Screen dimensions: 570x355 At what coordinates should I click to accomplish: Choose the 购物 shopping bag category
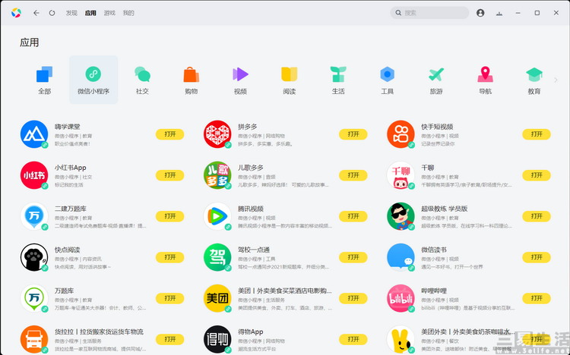[x=192, y=74]
